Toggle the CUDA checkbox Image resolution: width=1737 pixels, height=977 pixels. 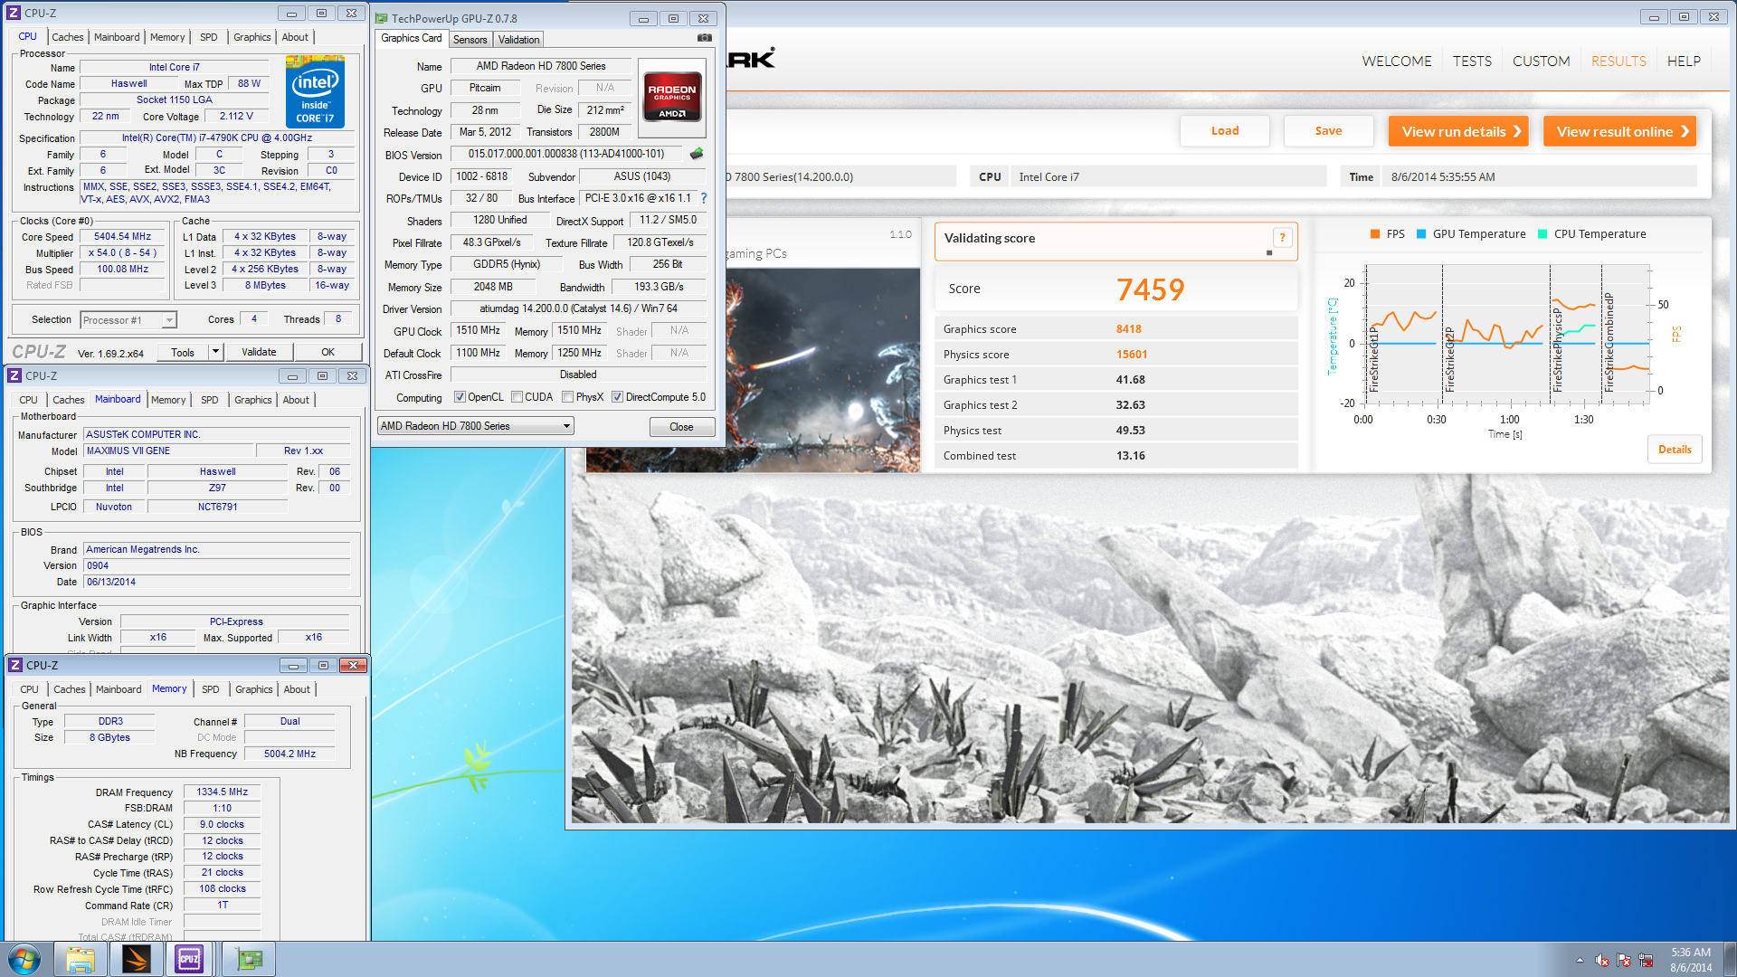click(517, 397)
